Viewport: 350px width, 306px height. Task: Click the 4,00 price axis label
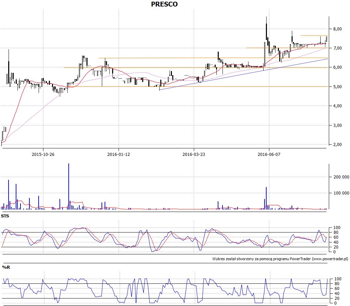click(337, 106)
